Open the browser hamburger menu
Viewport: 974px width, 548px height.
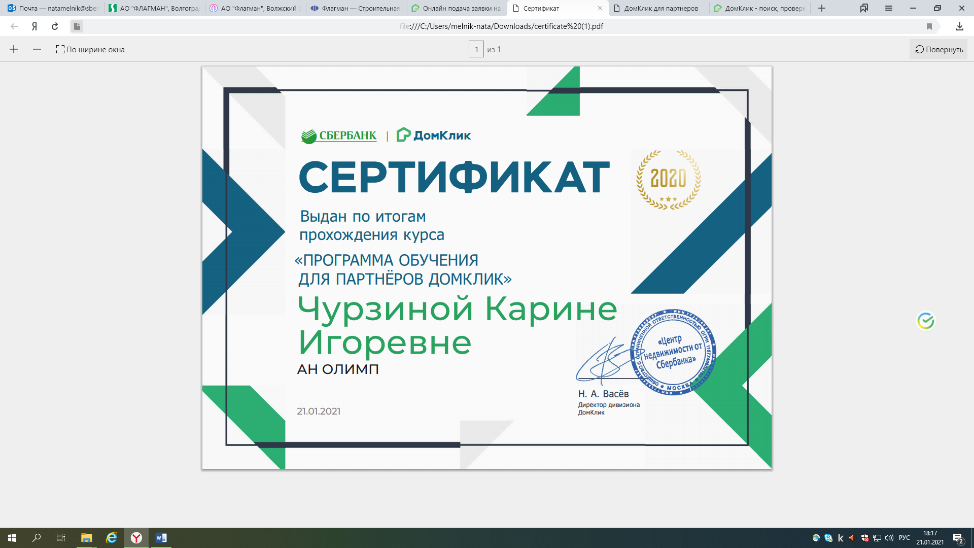pyautogui.click(x=889, y=8)
